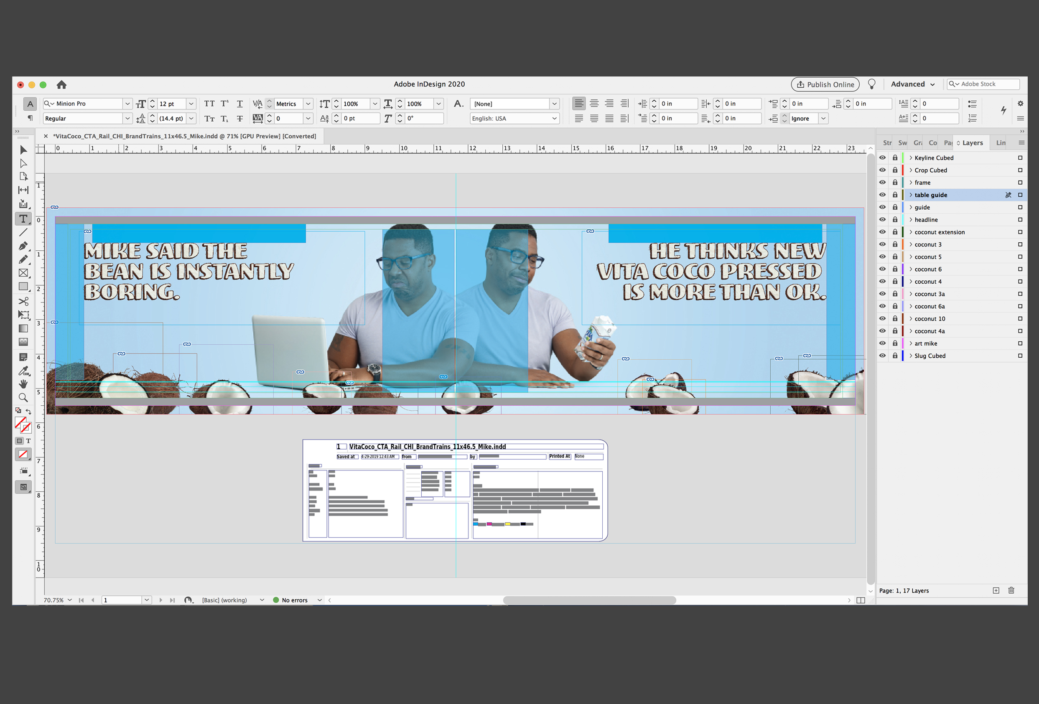Open the Advanced workspace dropdown

912,84
